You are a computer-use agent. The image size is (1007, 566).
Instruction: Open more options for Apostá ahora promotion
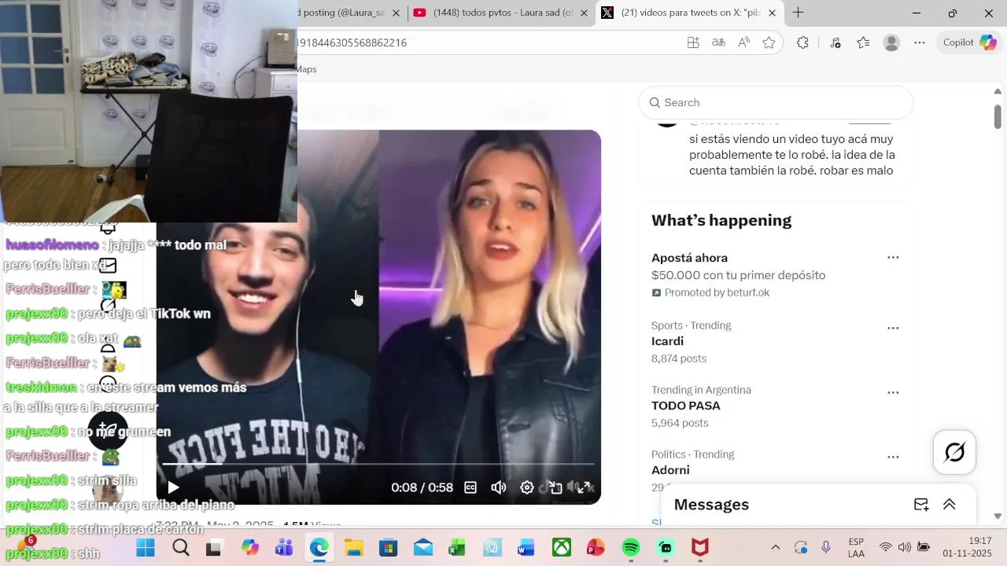pyautogui.click(x=893, y=258)
